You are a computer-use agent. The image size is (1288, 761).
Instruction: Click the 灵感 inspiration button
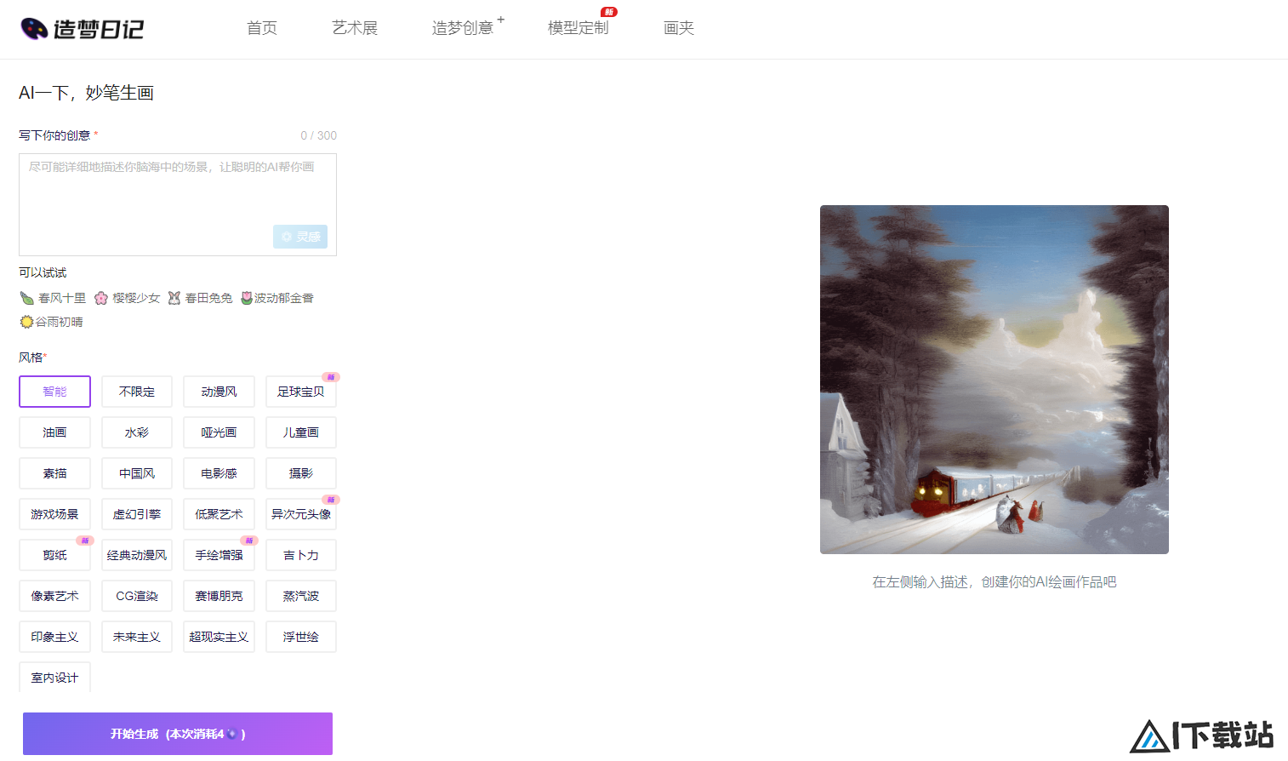(300, 237)
